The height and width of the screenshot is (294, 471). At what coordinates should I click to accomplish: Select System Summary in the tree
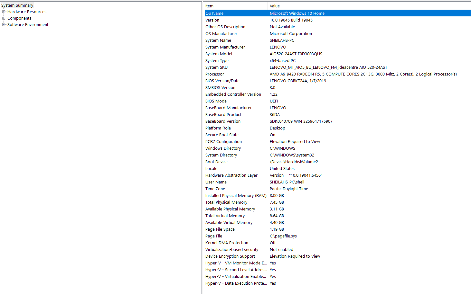point(17,5)
